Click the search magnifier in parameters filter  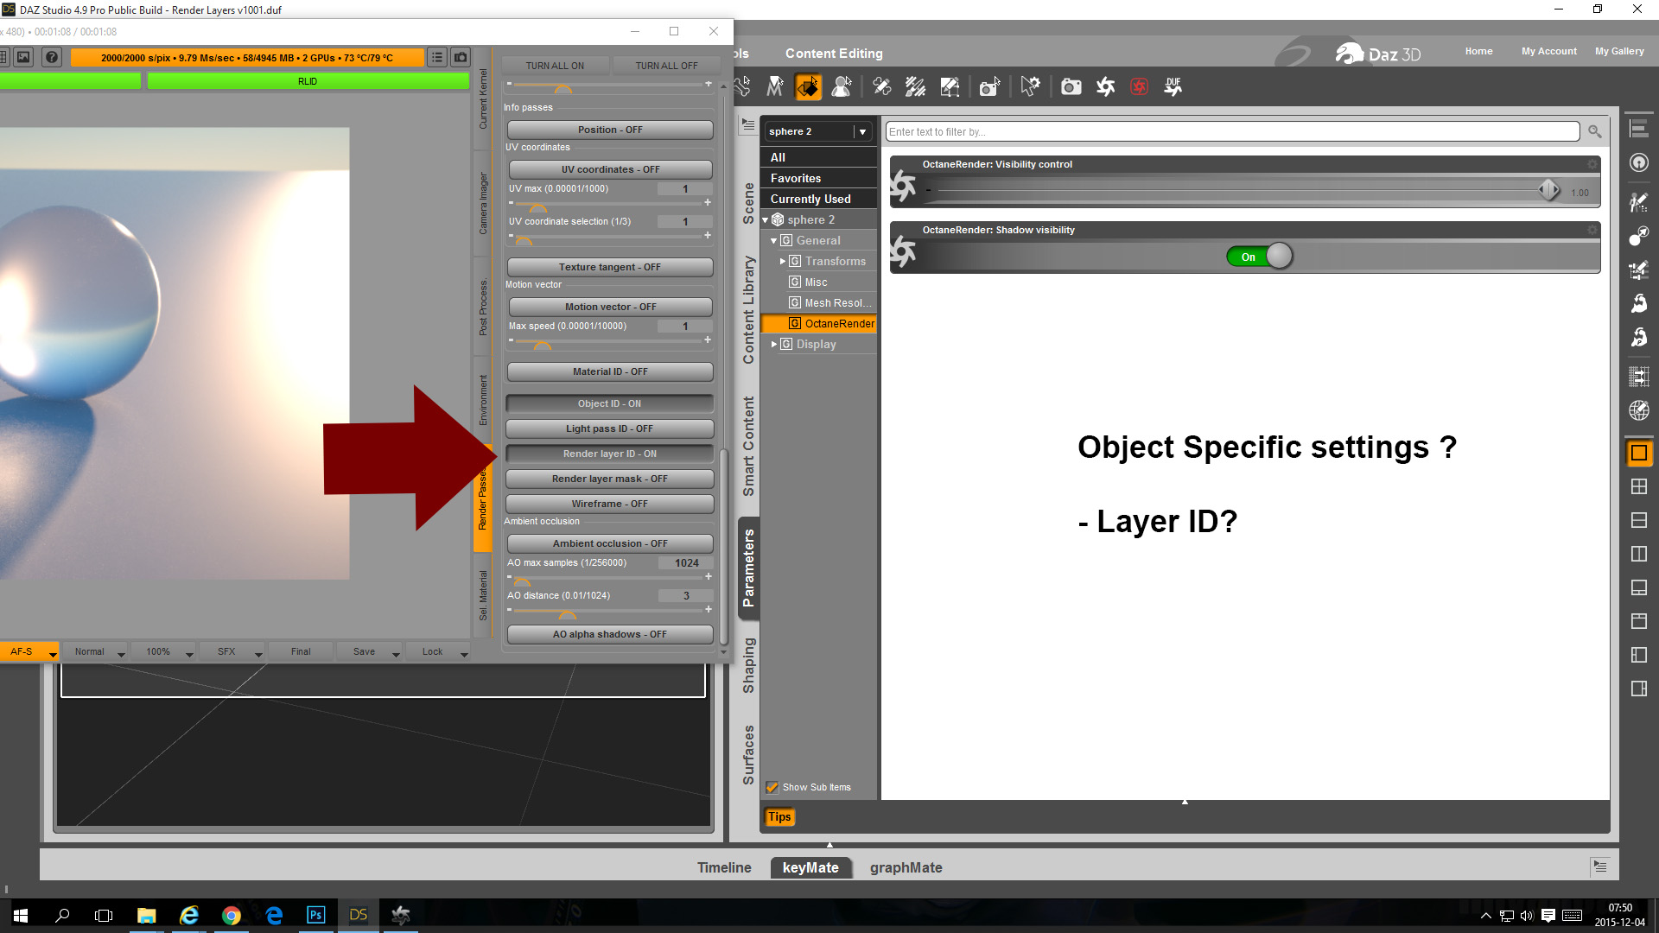1594,132
